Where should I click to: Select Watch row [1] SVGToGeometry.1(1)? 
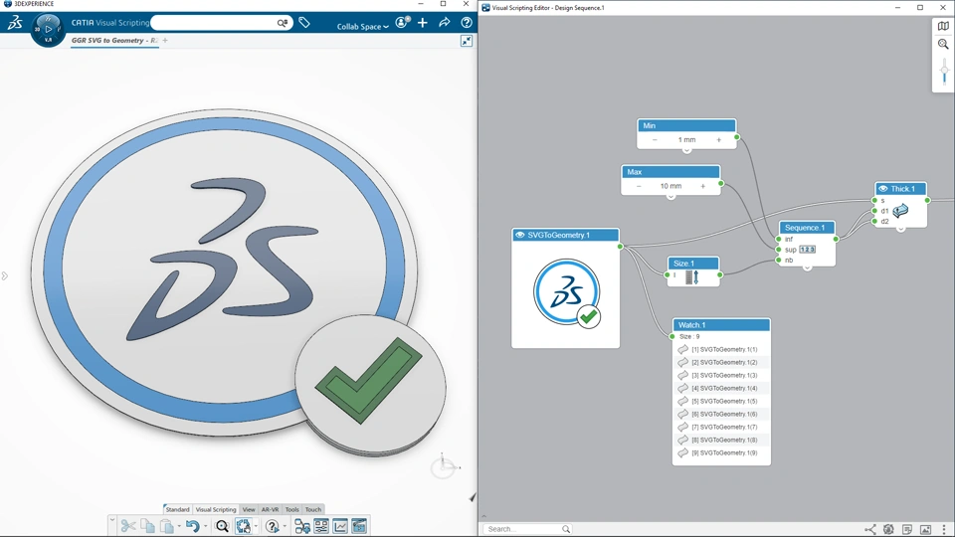click(721, 349)
